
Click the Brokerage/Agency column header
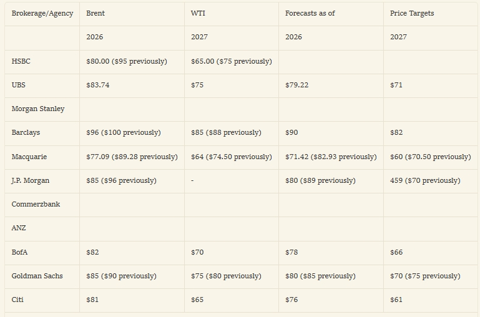42,14
